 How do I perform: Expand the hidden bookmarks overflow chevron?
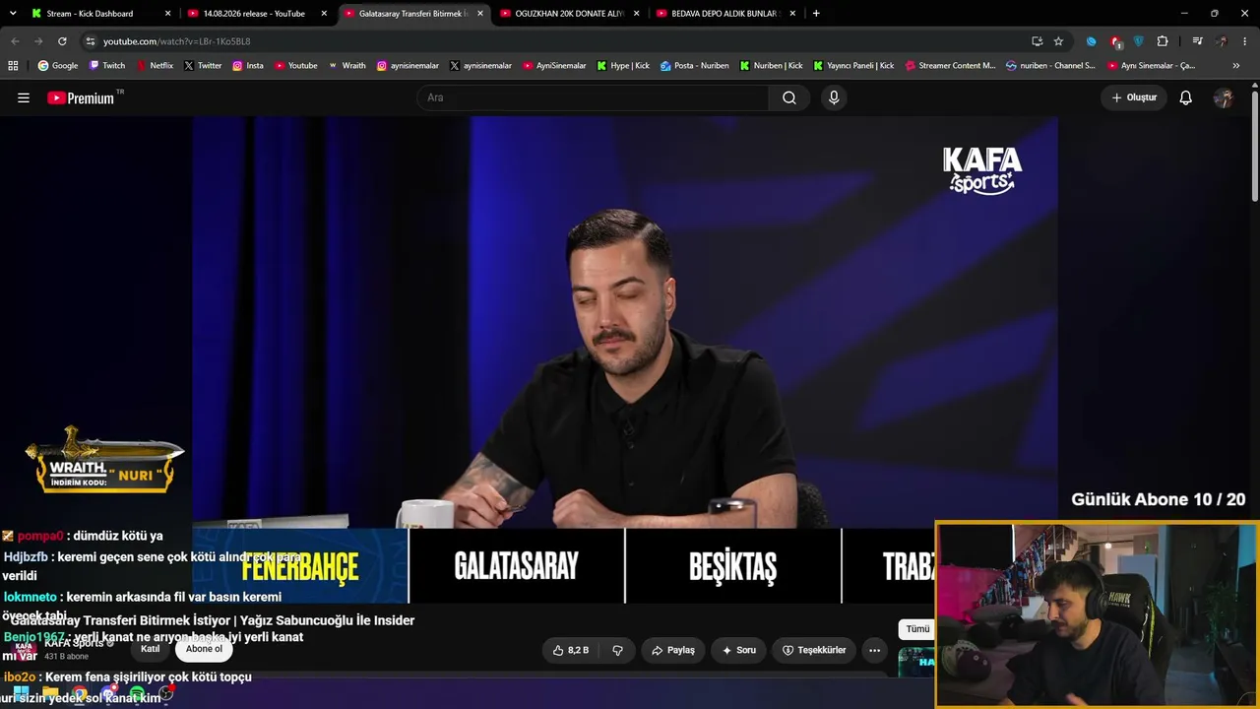(1236, 66)
